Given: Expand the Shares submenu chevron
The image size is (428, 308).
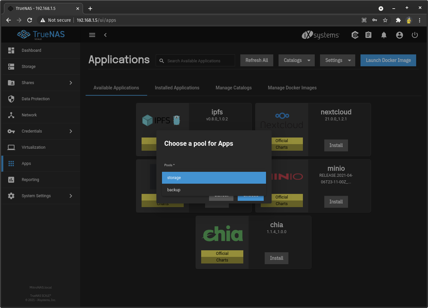Looking at the screenshot, I should pyautogui.click(x=71, y=83).
